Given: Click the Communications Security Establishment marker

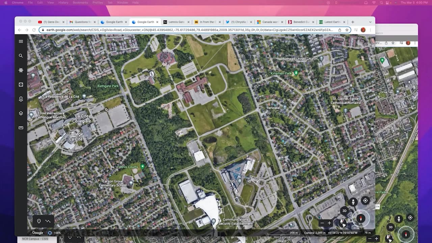Looking at the screenshot, I should [214, 221].
